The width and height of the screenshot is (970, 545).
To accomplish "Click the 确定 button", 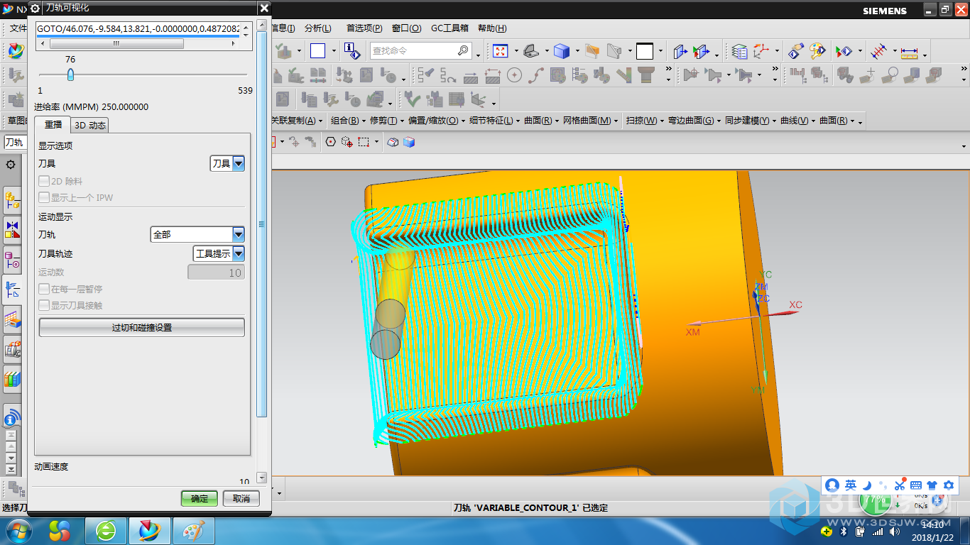I will 200,498.
